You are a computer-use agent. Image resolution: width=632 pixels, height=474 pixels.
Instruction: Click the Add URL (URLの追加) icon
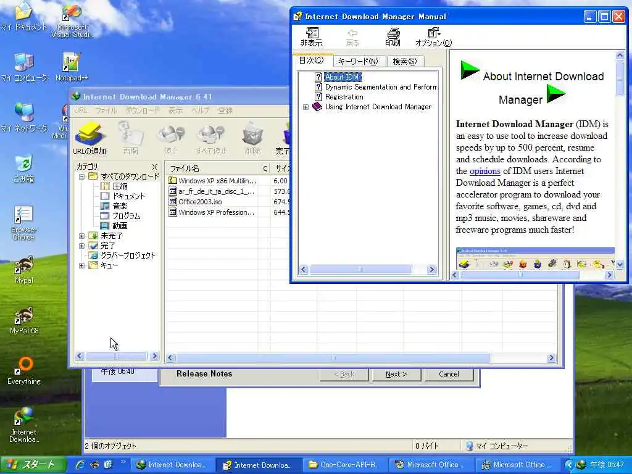(x=89, y=139)
